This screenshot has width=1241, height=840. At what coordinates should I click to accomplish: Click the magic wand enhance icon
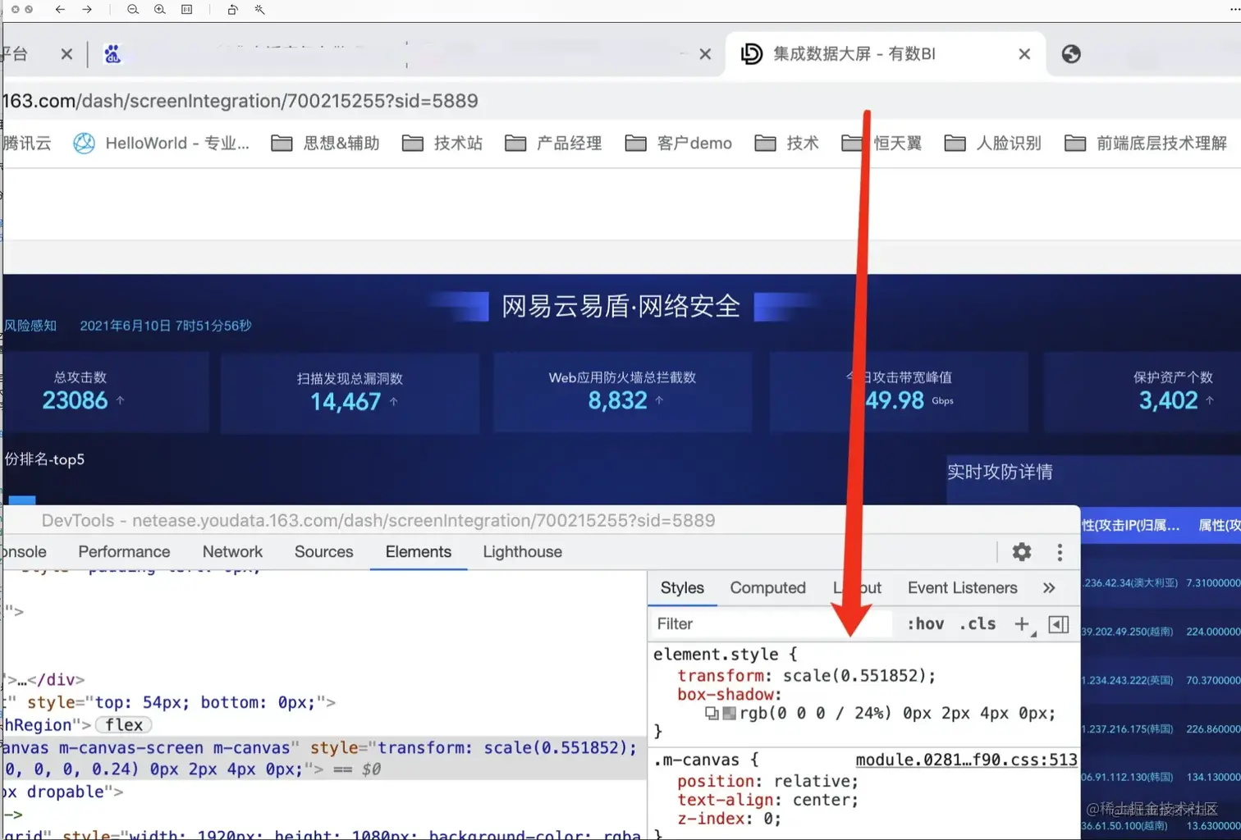(x=259, y=10)
